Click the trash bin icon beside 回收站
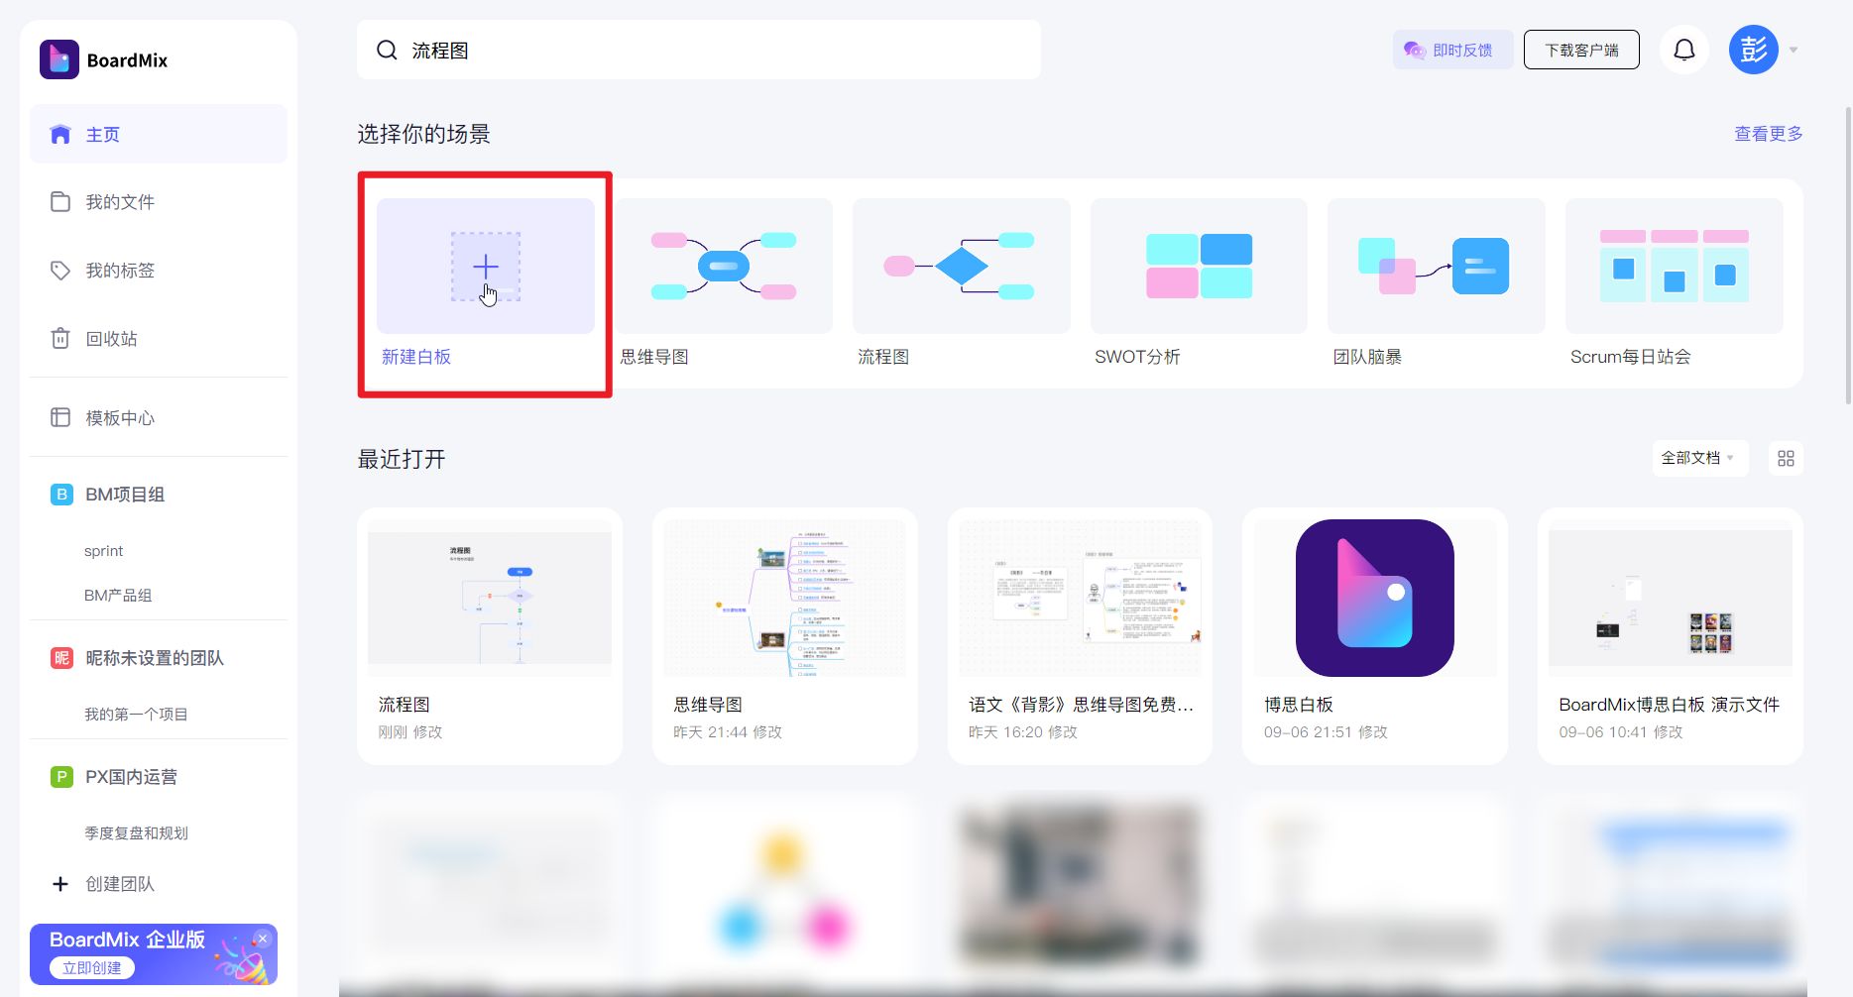 (x=60, y=338)
